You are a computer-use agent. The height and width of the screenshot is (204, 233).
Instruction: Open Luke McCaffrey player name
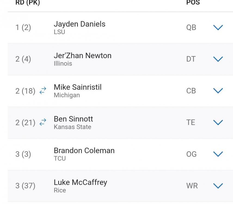(x=80, y=182)
